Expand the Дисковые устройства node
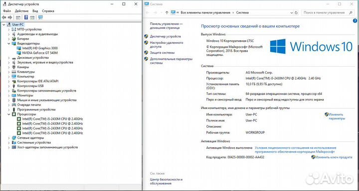The width and height of the screenshot is (359, 191). [x=9, y=58]
